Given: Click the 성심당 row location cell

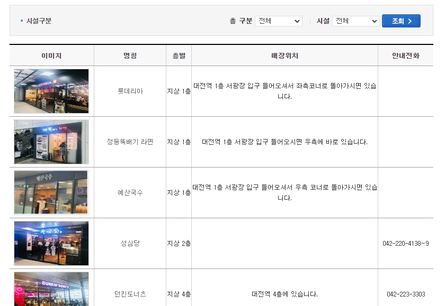Looking at the screenshot, I should (284, 243).
